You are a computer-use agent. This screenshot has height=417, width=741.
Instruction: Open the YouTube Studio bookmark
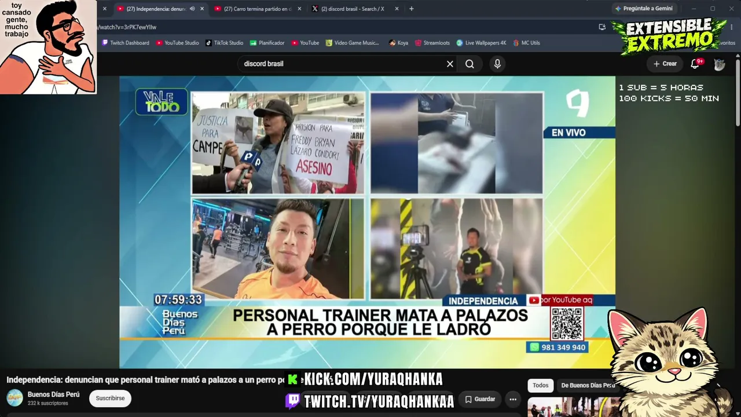[177, 43]
